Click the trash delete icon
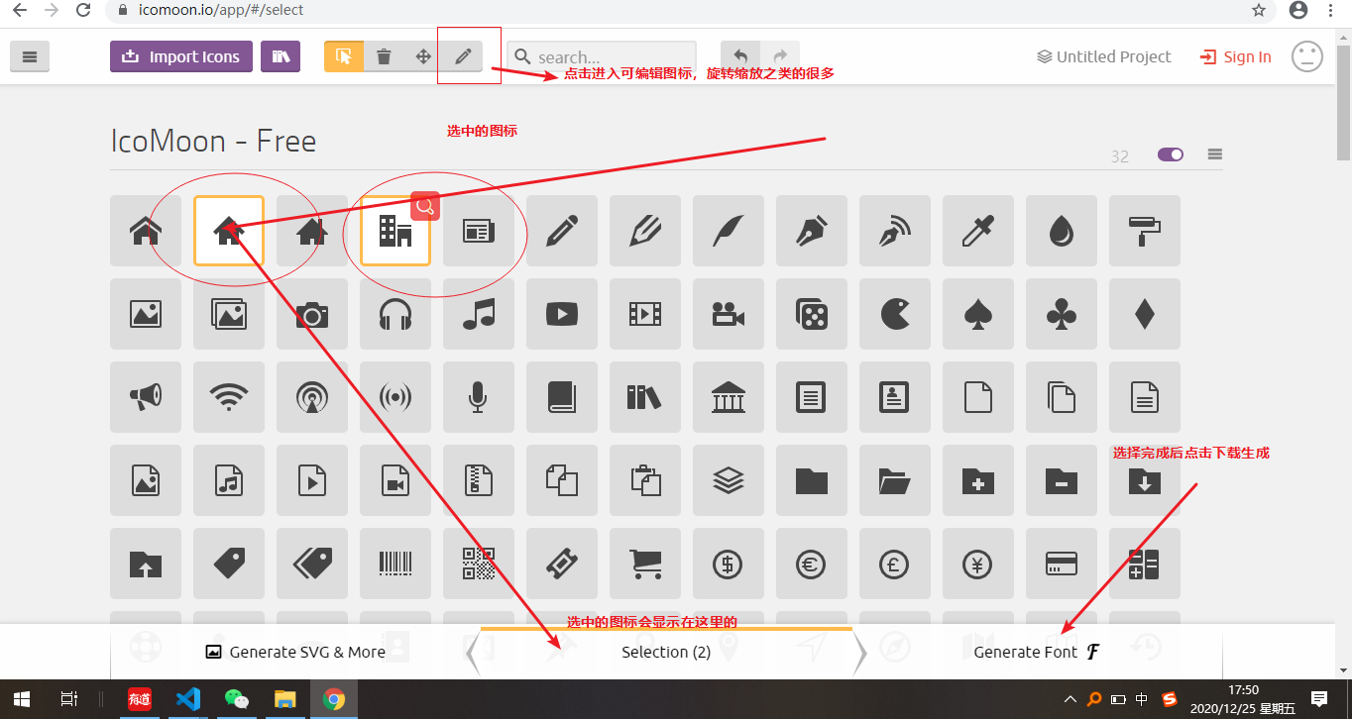The height and width of the screenshot is (719, 1352). 384,56
